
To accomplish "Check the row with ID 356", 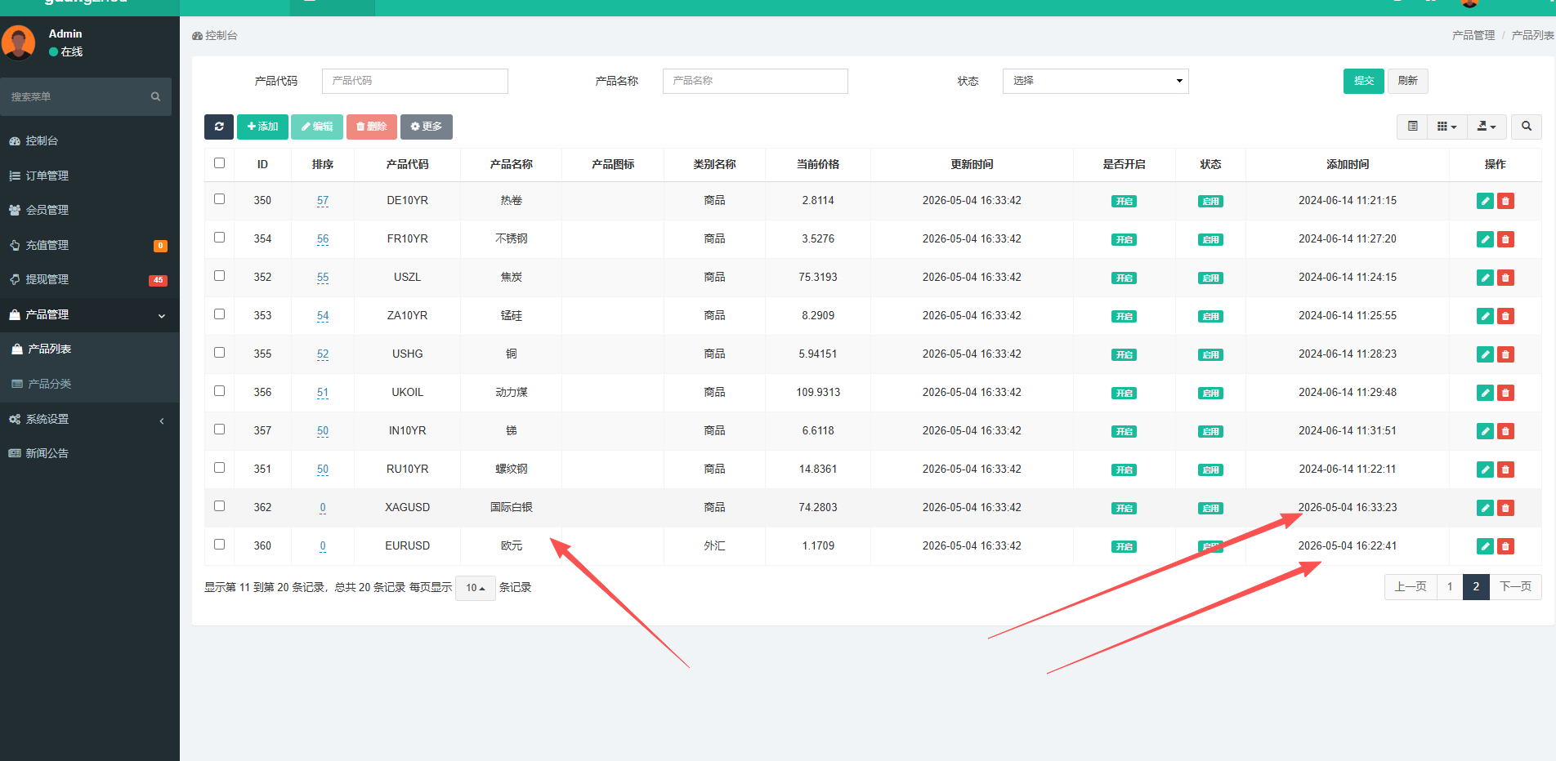I will click(219, 391).
